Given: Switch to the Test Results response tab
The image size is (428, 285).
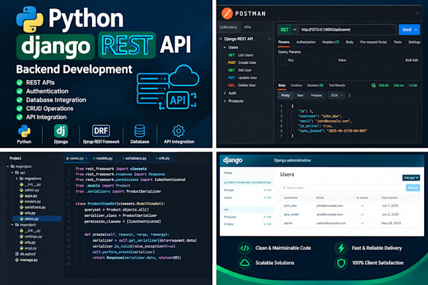Looking at the screenshot, I should point(337,86).
